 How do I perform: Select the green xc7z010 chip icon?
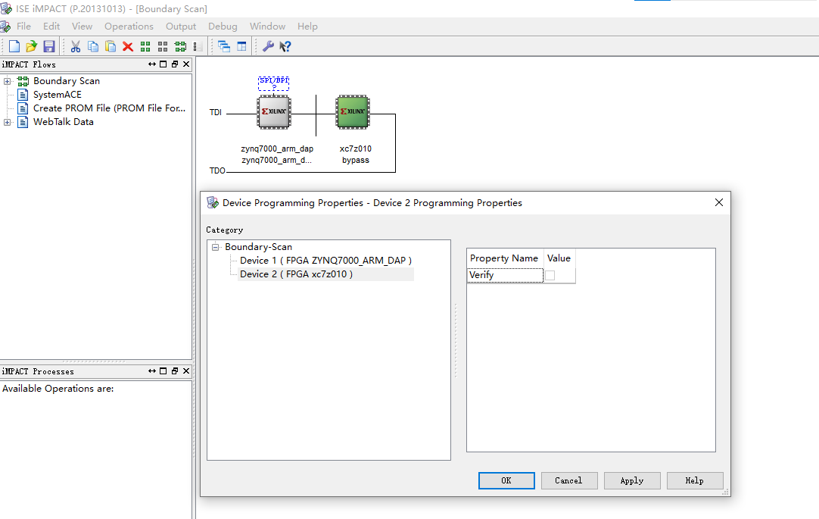click(353, 111)
